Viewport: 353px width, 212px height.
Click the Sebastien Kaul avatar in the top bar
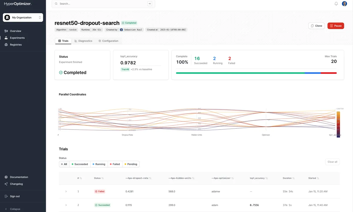pos(344,4)
